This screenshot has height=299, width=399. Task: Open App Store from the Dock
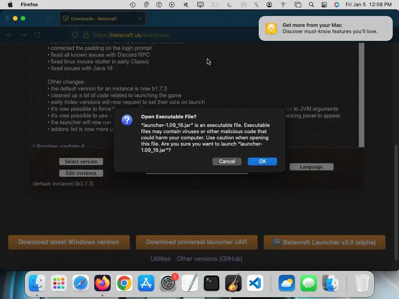tap(146, 283)
